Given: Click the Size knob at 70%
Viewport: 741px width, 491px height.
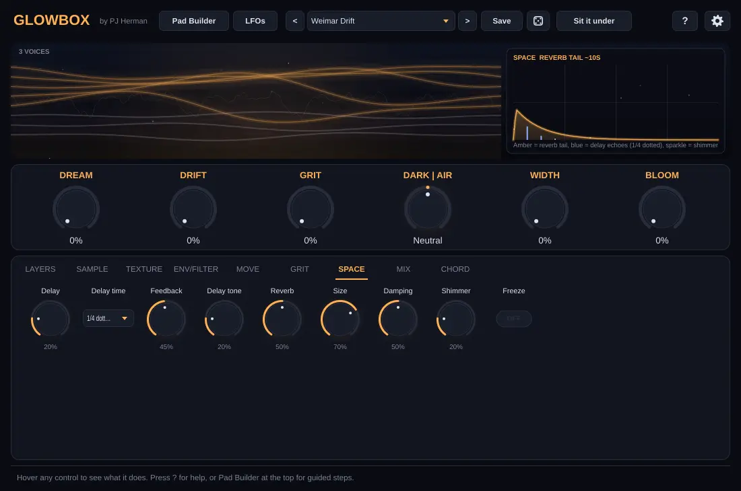Looking at the screenshot, I should coord(340,319).
